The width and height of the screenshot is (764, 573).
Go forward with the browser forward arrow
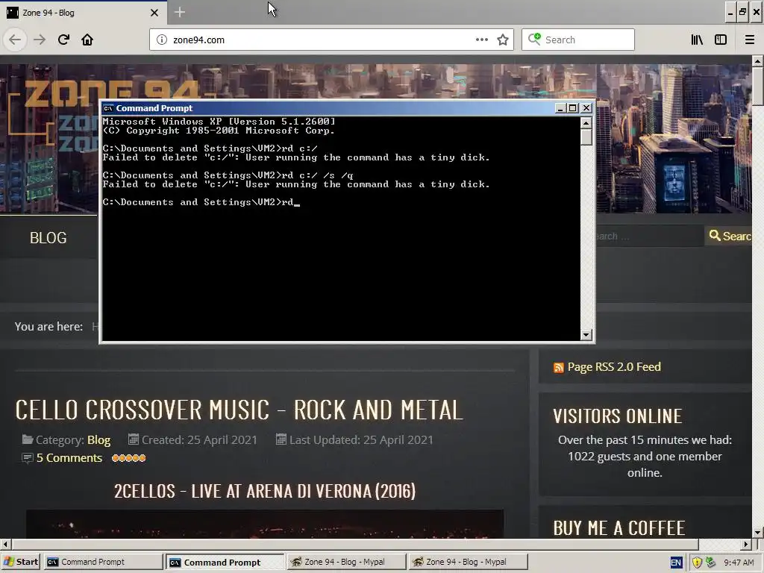[x=40, y=40]
